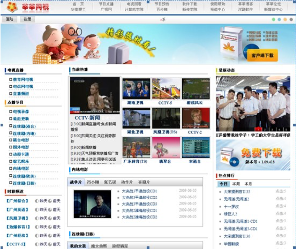
Task: Show the 本月 hot ranking tab
Action: (x=248, y=184)
